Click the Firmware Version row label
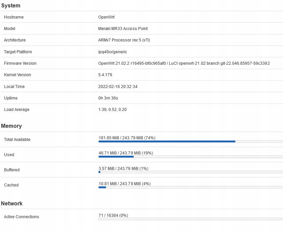The image size is (283, 231). tap(20, 63)
